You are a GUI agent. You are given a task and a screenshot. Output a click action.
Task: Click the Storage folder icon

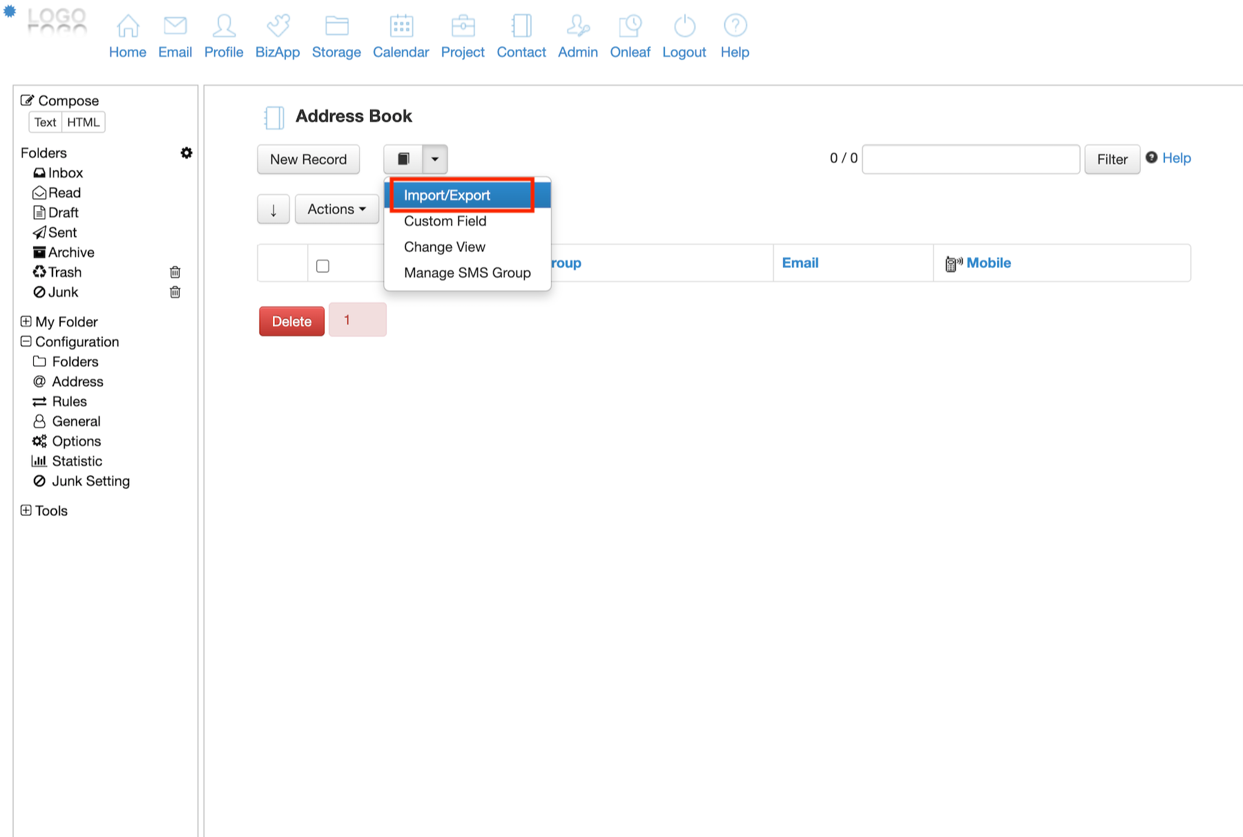(x=336, y=26)
